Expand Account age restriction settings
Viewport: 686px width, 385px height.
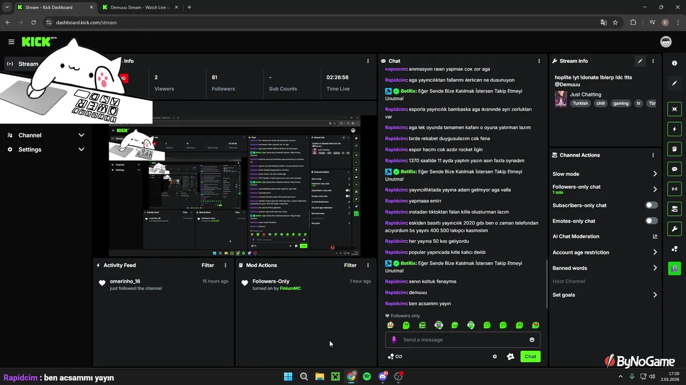[x=655, y=252]
